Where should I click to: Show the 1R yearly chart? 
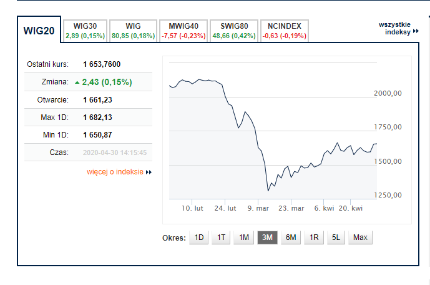coord(314,237)
